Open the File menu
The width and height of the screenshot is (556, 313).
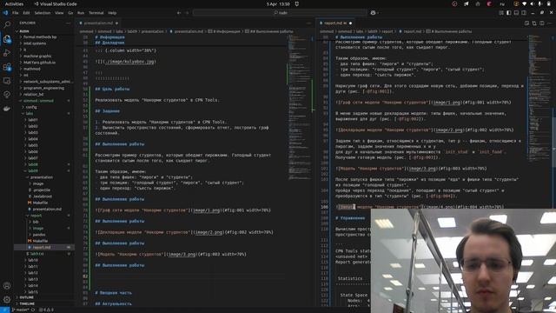pos(16,13)
